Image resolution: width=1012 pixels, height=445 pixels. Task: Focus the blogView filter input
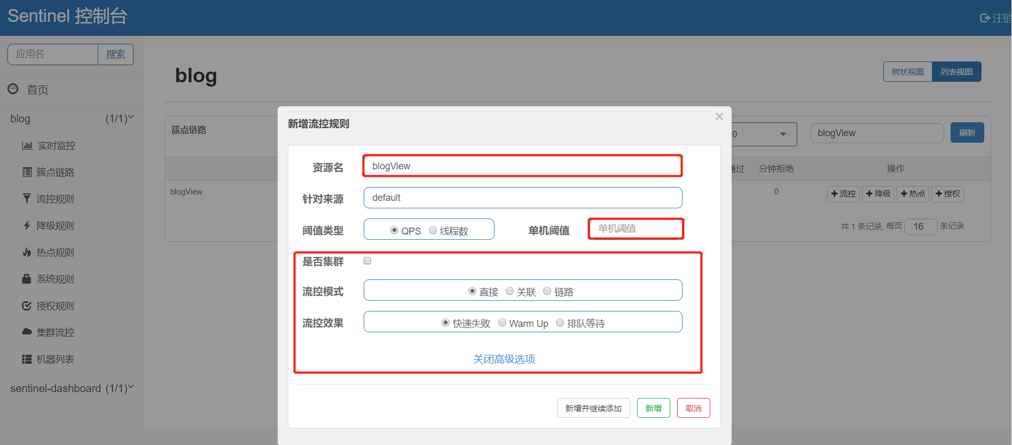pos(877,133)
